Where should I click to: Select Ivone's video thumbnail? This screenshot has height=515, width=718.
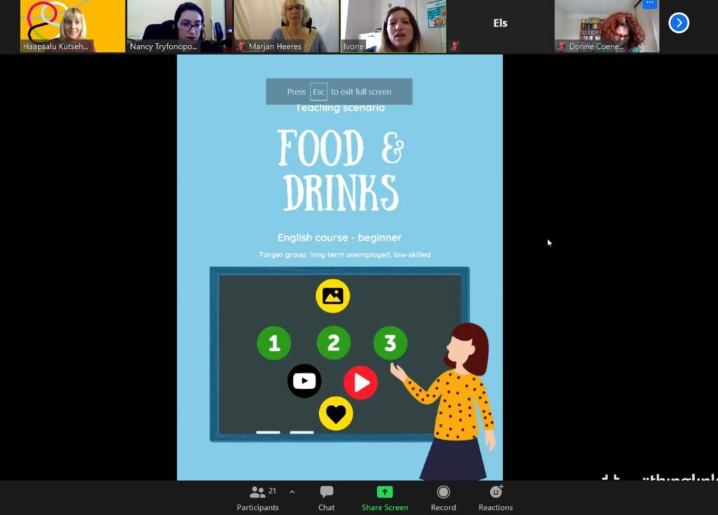click(393, 26)
